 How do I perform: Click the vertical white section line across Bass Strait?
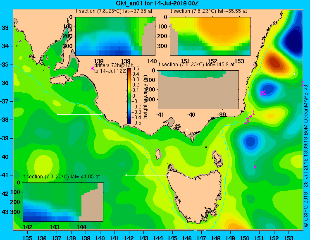click(187, 153)
